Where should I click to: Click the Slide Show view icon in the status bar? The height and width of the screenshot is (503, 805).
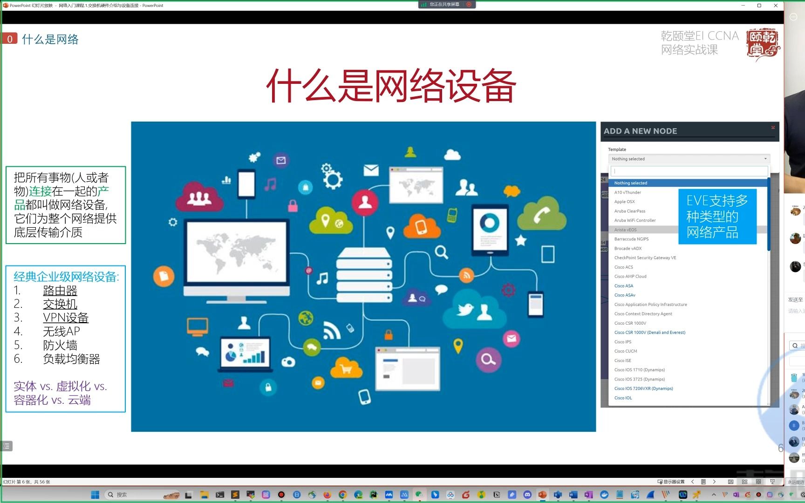772,482
